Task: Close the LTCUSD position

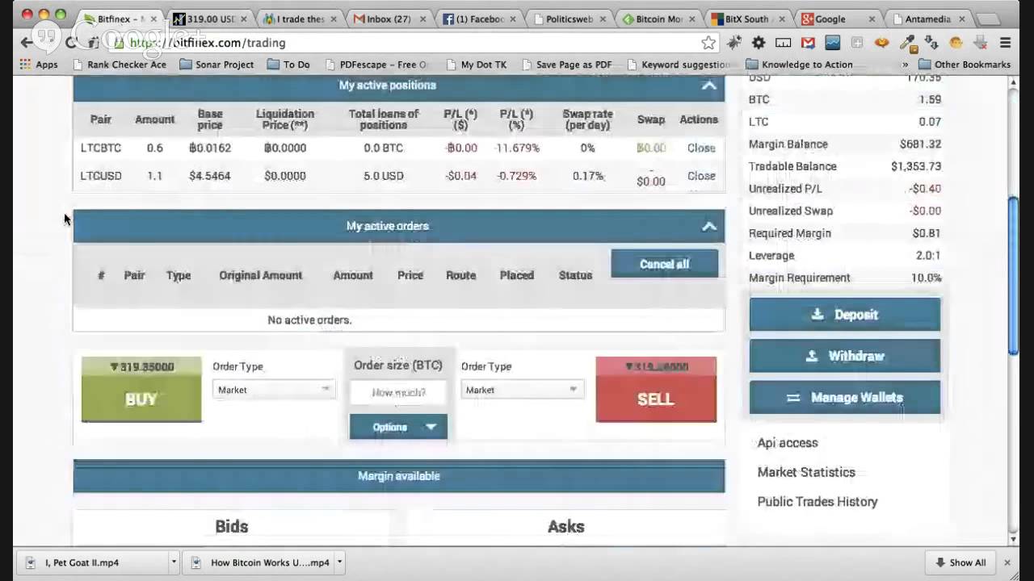Action: point(701,176)
